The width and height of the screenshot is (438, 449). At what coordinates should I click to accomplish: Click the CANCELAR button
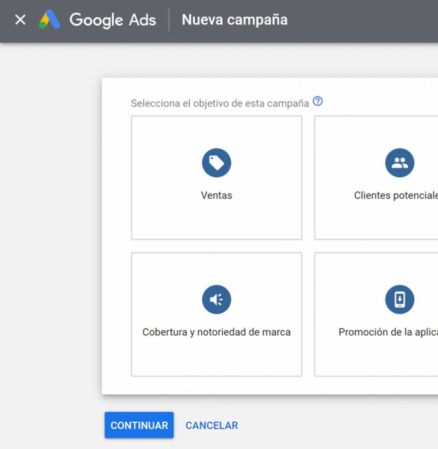pyautogui.click(x=212, y=425)
